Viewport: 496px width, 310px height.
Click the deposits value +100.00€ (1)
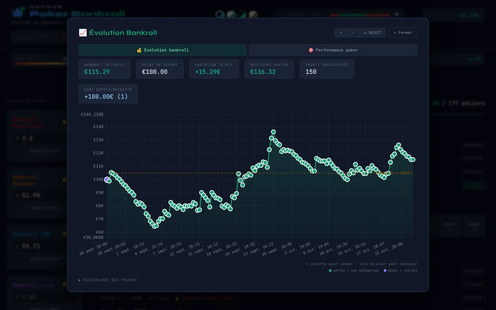pyautogui.click(x=106, y=97)
